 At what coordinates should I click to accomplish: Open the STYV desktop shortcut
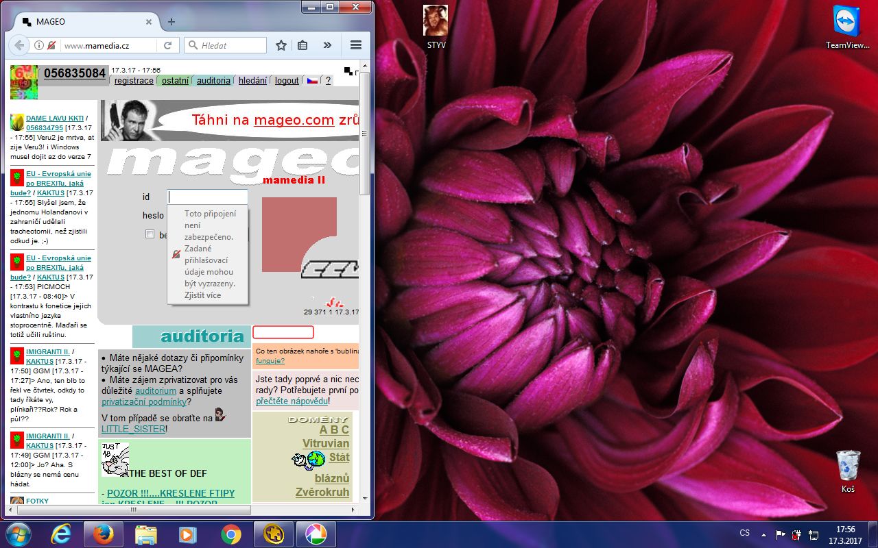click(x=436, y=27)
